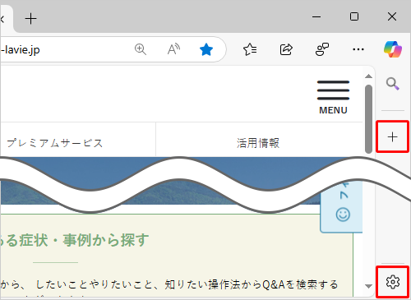
Task: Open sidebar Search icon
Action: click(393, 84)
